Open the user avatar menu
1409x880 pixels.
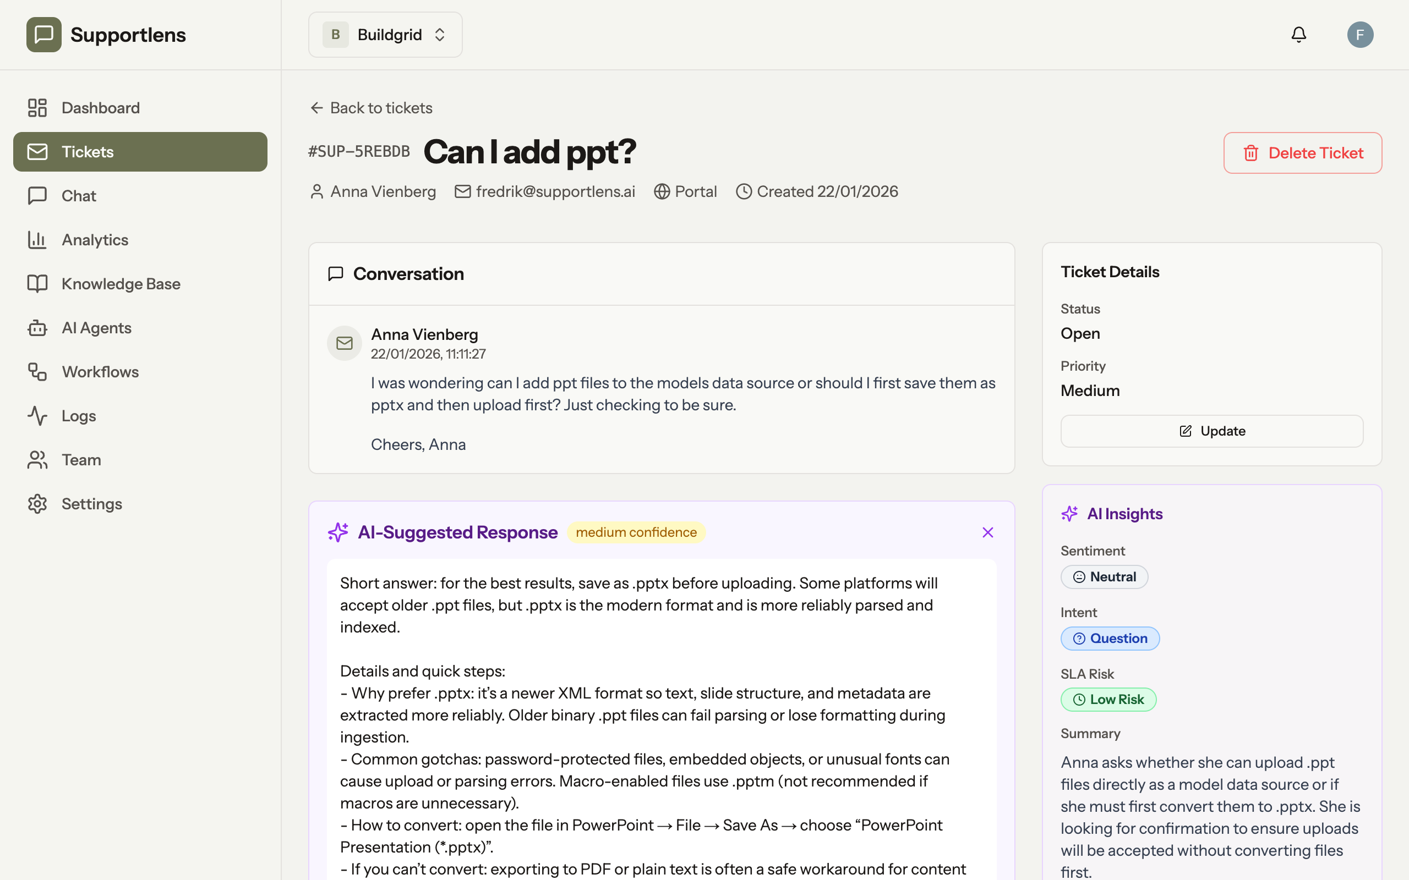tap(1359, 35)
